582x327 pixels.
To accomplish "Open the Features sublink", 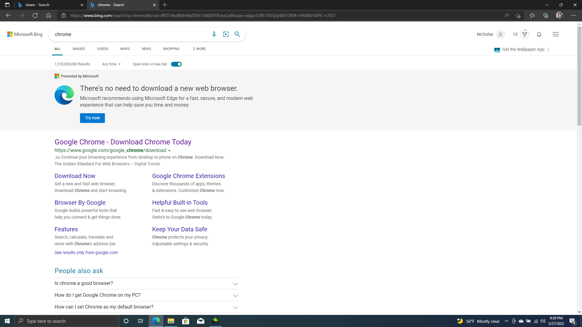I will (x=66, y=229).
